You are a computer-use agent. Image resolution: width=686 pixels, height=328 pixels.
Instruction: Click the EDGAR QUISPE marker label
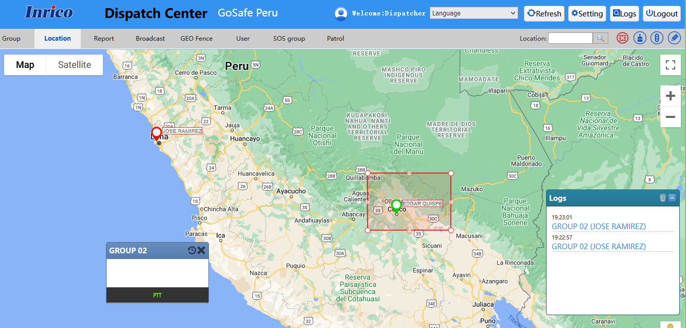point(422,203)
